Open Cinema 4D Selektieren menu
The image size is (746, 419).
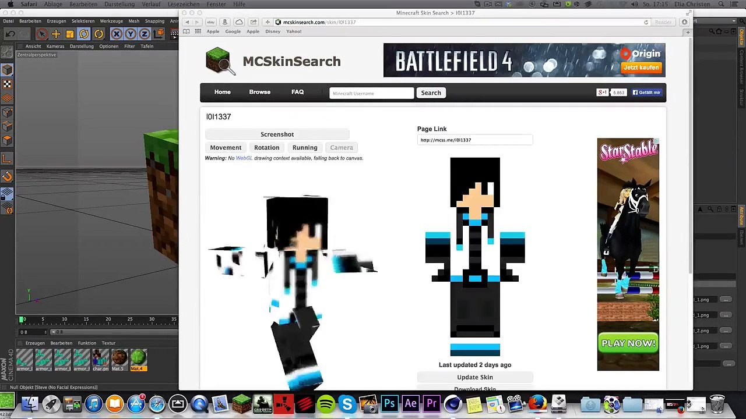pyautogui.click(x=83, y=21)
